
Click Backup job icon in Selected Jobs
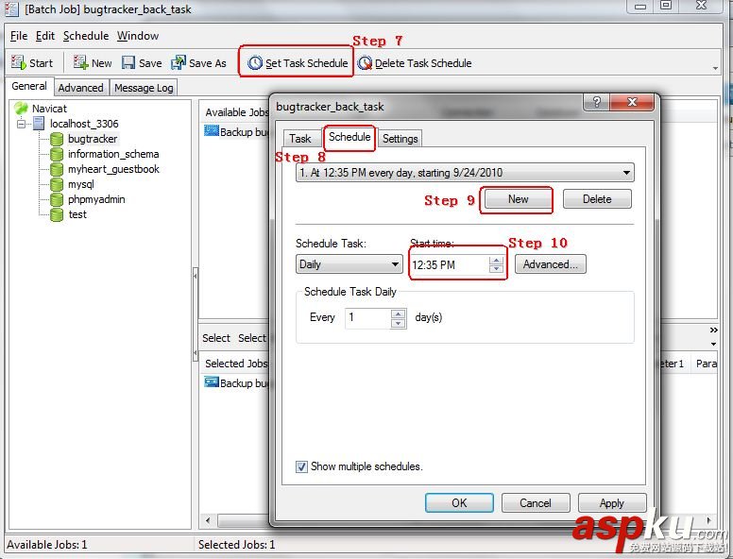[212, 382]
